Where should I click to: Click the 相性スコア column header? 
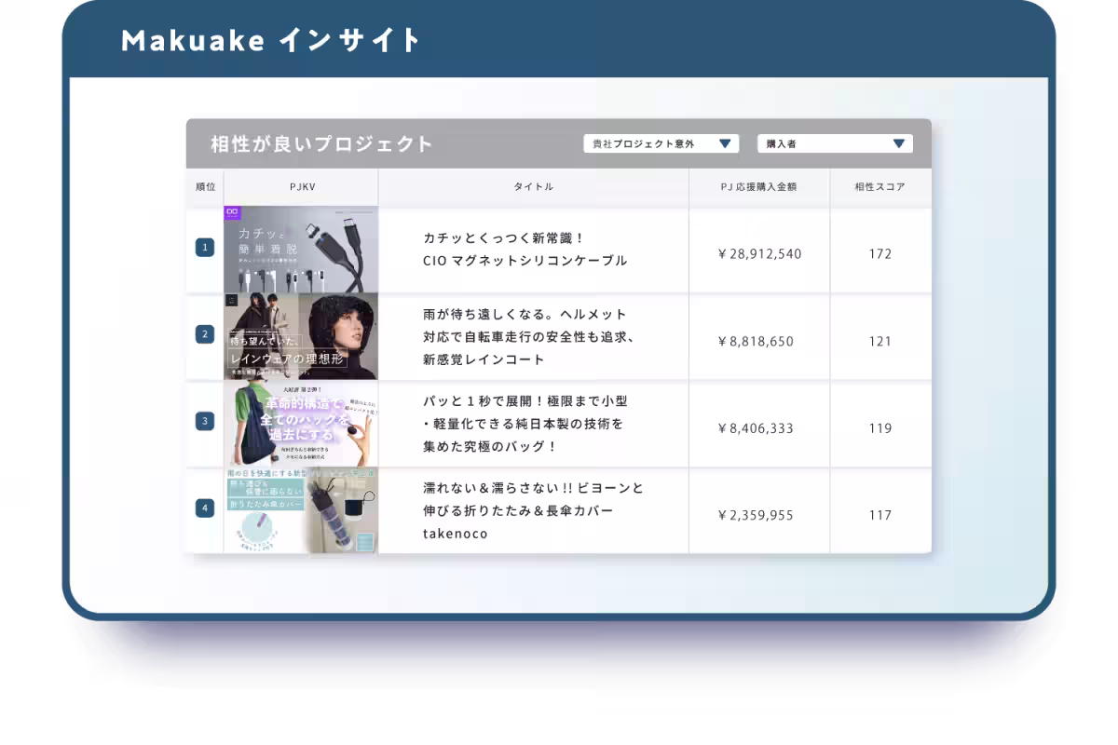point(880,187)
